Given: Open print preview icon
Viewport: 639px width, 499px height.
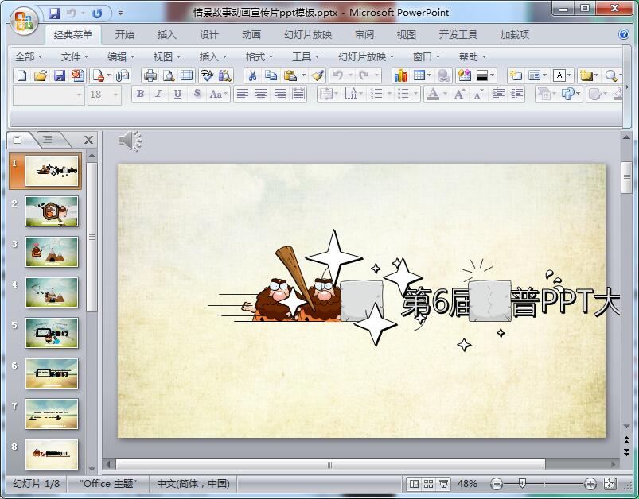Looking at the screenshot, I should (x=169, y=75).
